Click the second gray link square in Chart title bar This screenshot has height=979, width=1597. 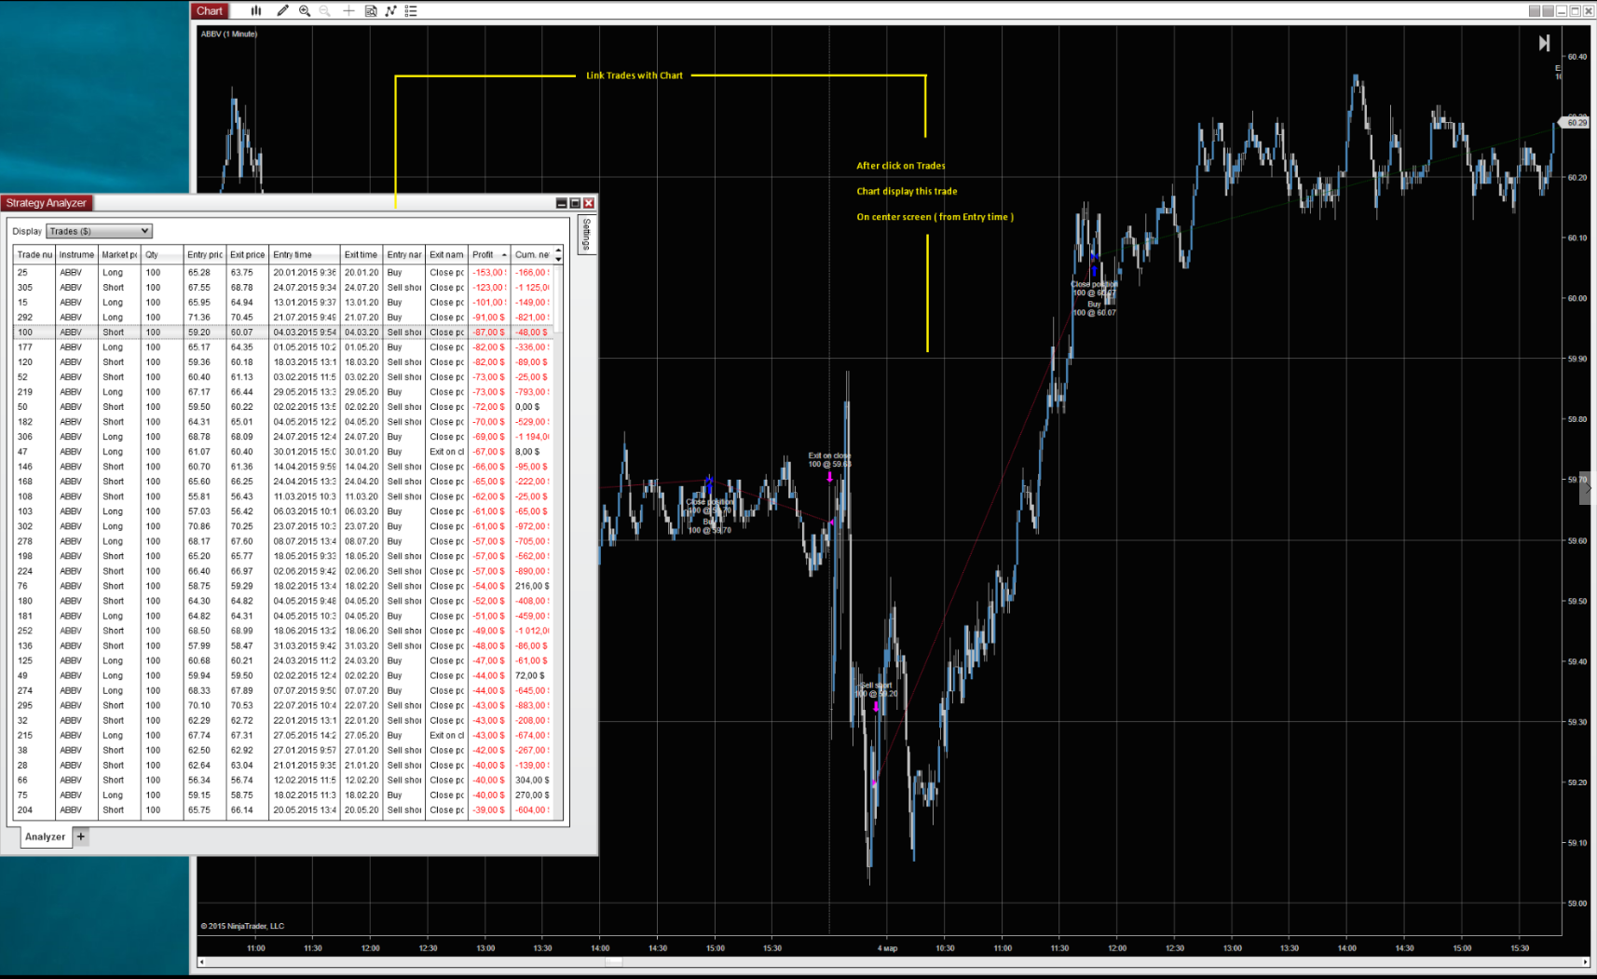coord(1548,11)
